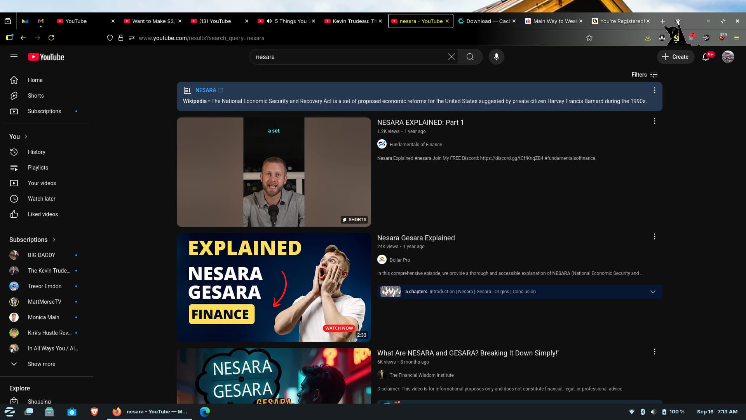The width and height of the screenshot is (746, 420).
Task: Expand the 5 chapters dropdown
Action: 653,292
